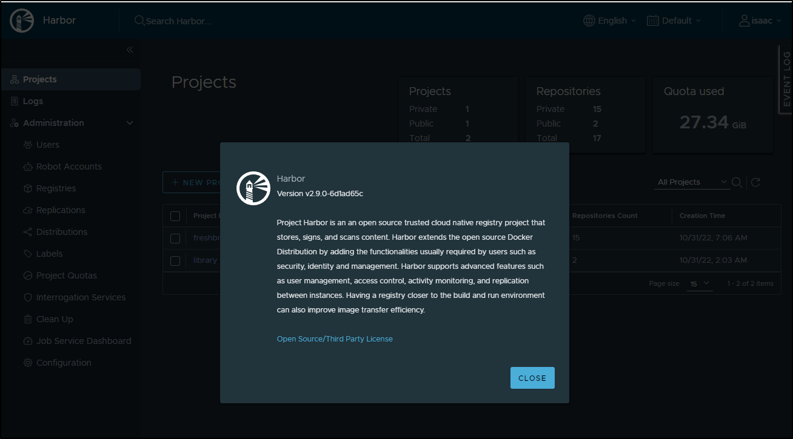Screen dimensions: 793x439
Task: Click the Harbor logo in About dialog
Action: click(x=253, y=188)
